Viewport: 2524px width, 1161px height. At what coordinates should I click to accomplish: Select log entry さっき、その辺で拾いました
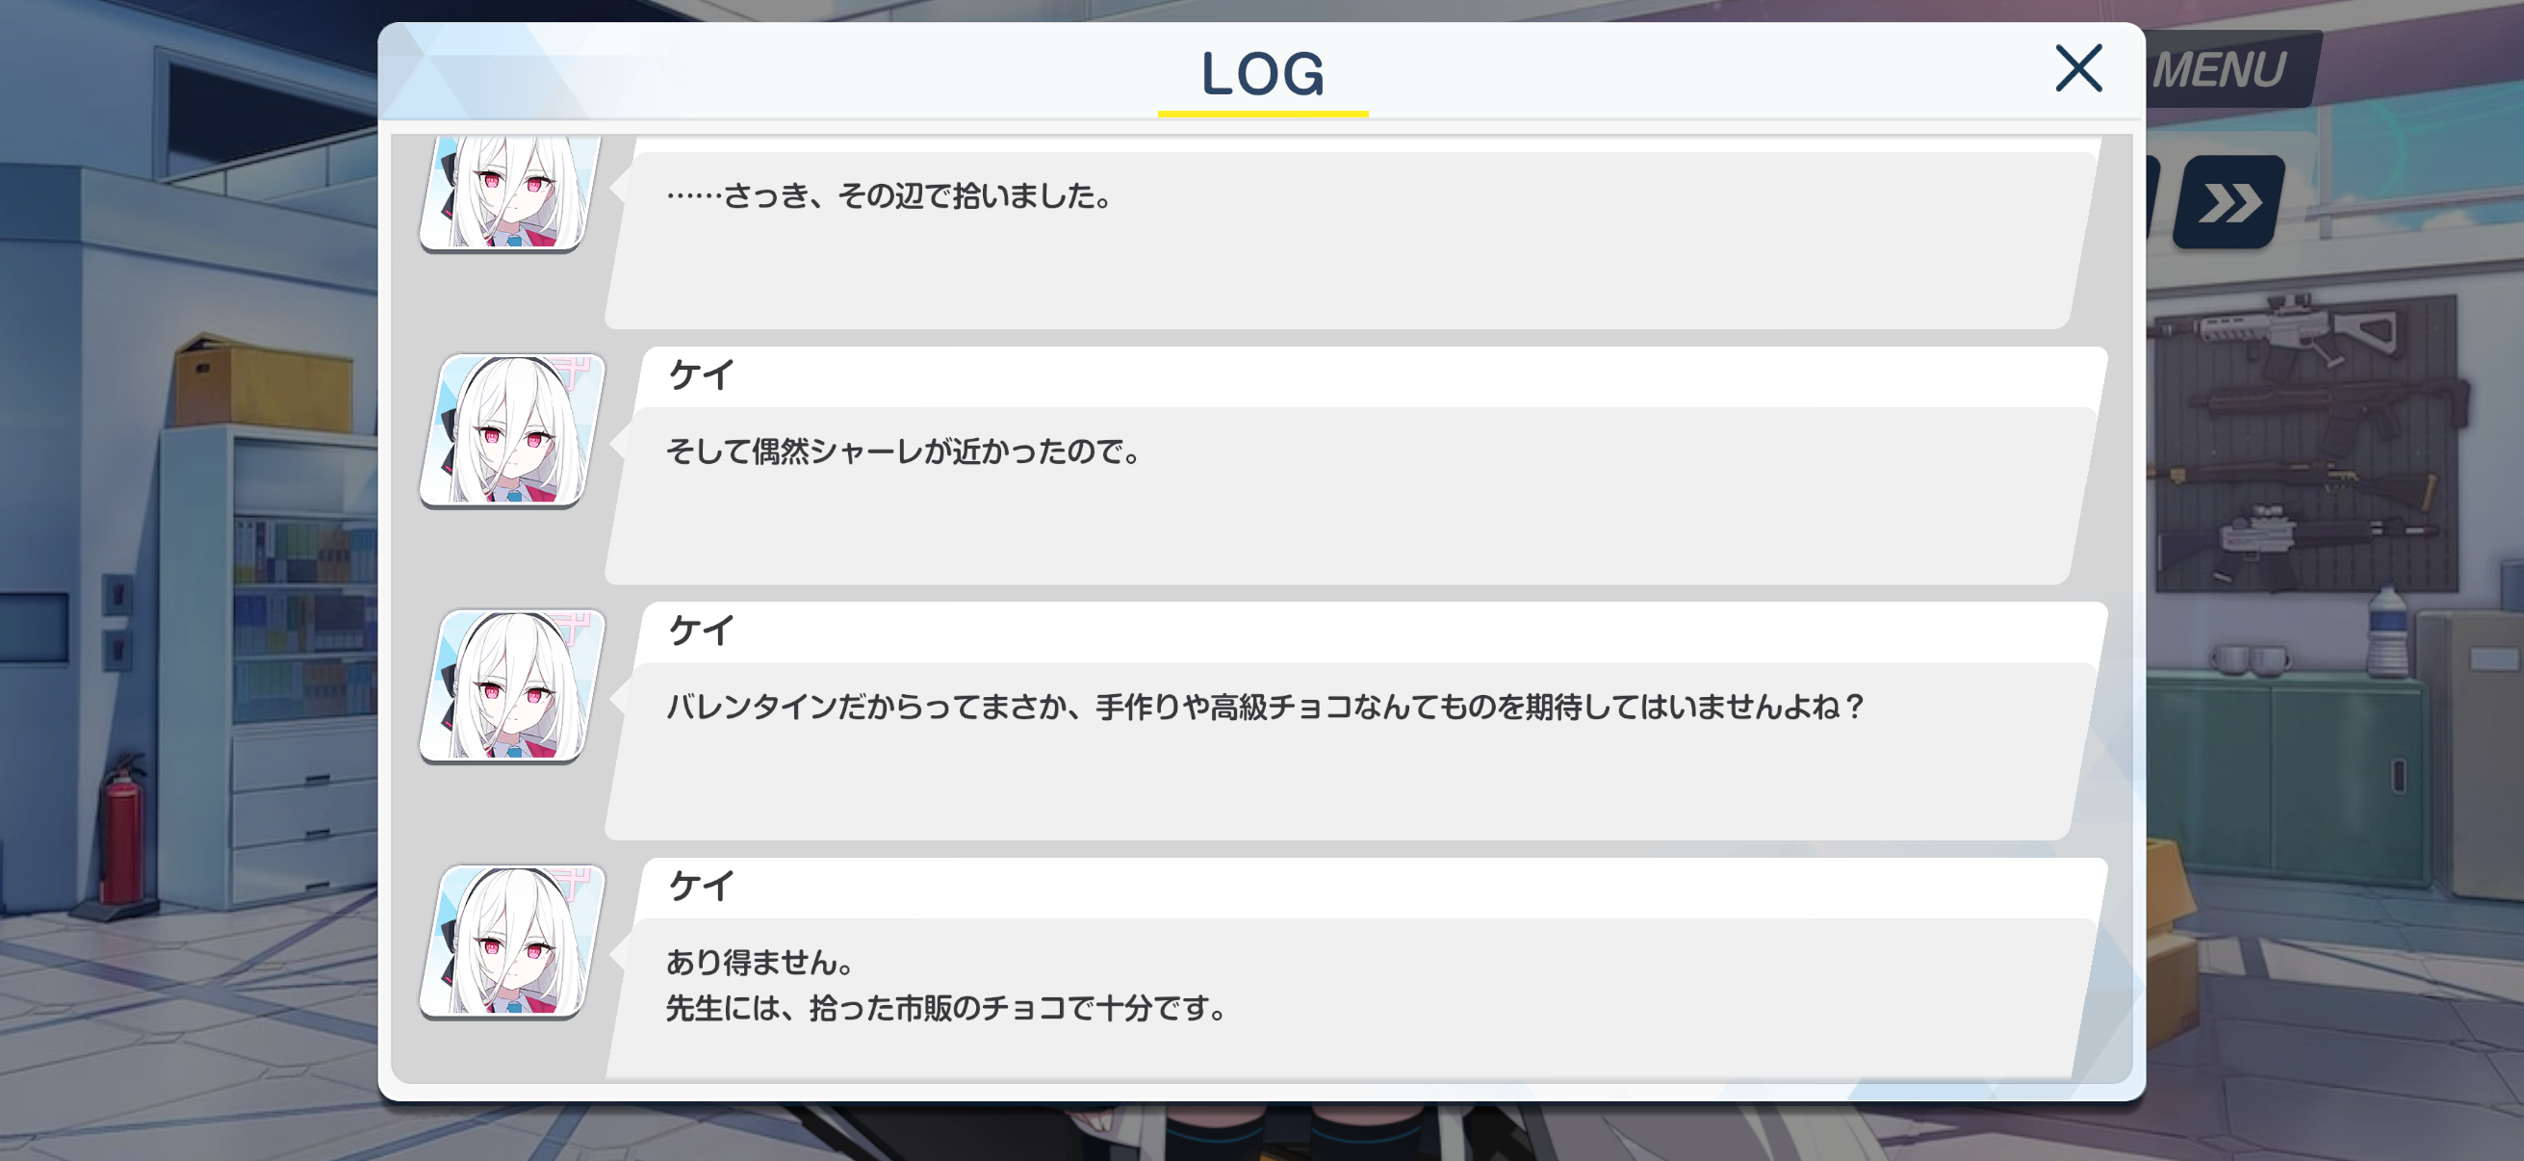[x=1354, y=233]
